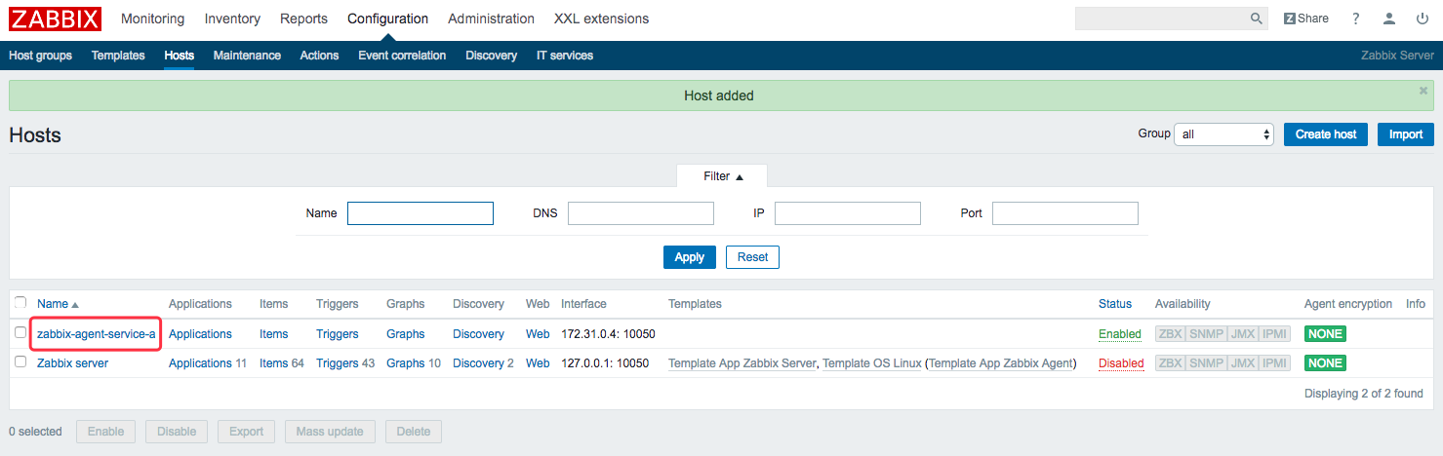Go to Event correlation submenu
This screenshot has width=1443, height=456.
coord(402,56)
